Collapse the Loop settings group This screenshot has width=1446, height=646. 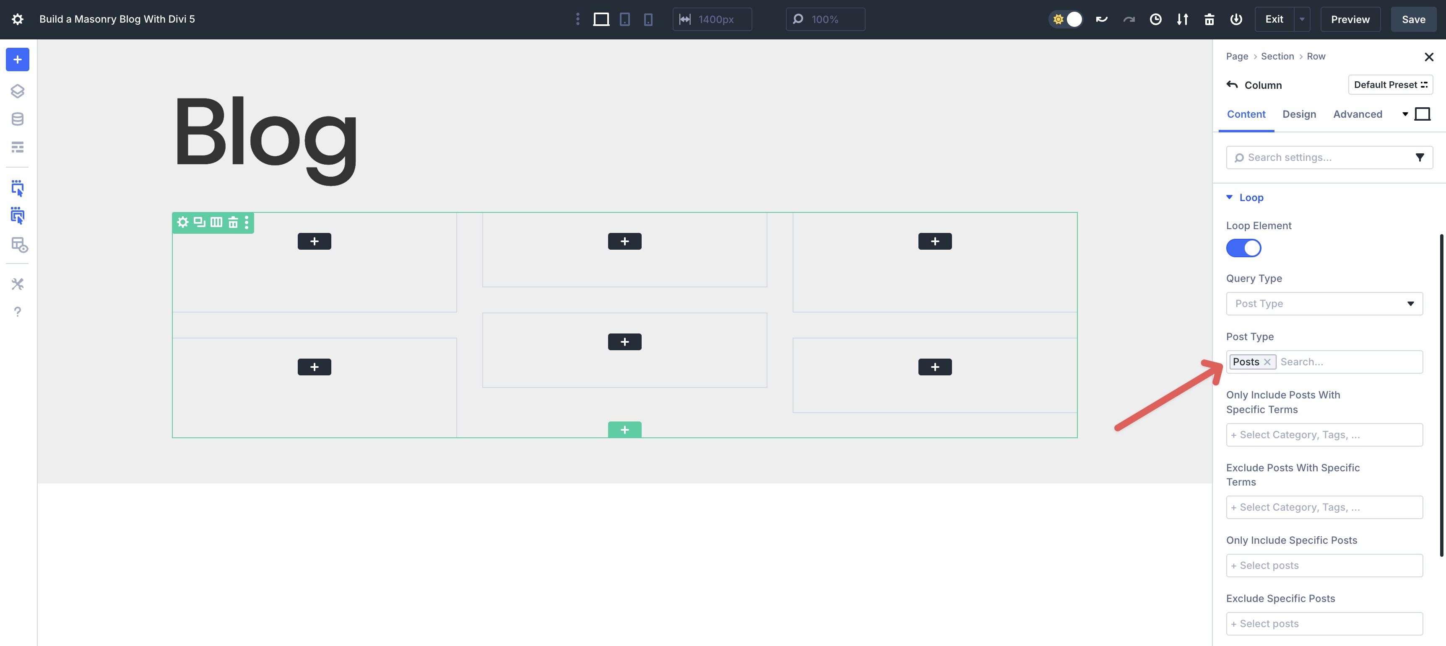click(1230, 197)
